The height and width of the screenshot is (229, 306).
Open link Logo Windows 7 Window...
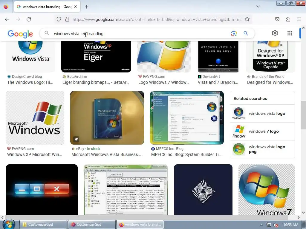tap(164, 82)
